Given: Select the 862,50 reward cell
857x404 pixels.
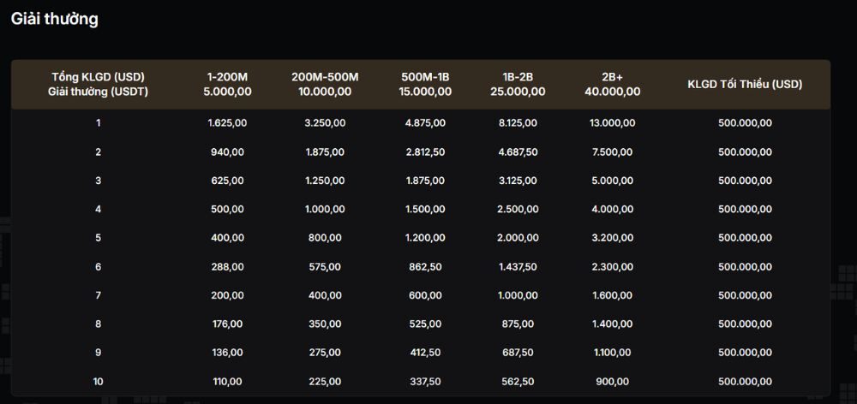Looking at the screenshot, I should pos(425,266).
